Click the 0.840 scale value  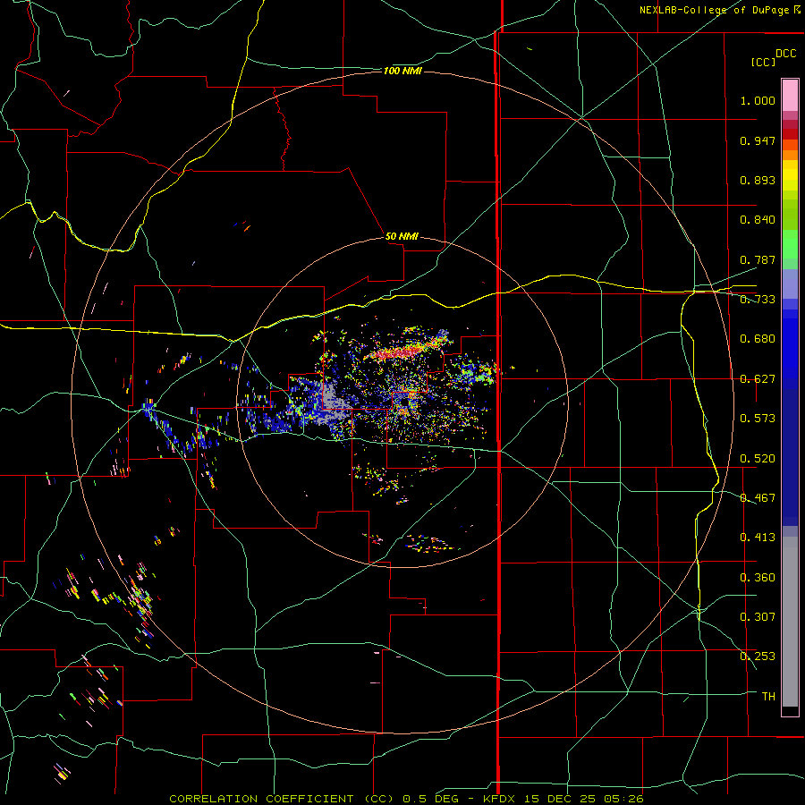pos(758,220)
